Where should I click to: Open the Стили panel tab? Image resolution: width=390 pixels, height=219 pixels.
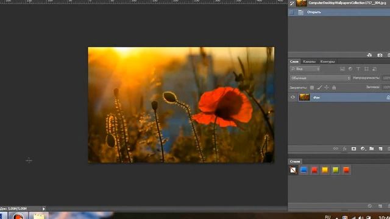(295, 162)
